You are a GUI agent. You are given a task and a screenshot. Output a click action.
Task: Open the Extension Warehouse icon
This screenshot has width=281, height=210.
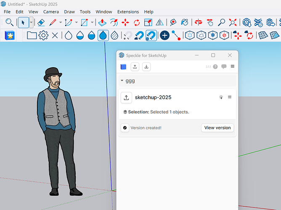258,23
